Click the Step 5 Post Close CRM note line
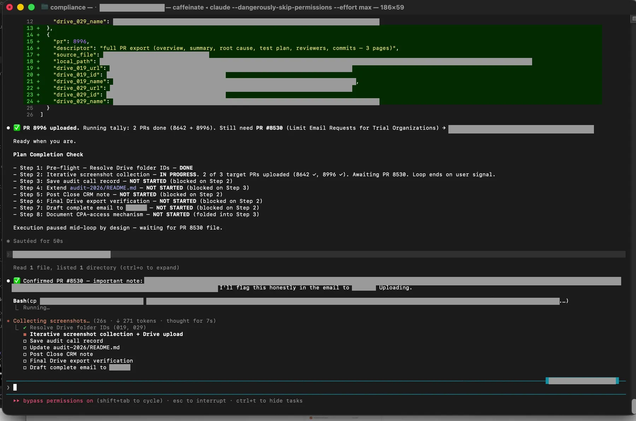Image resolution: width=636 pixels, height=421 pixels. [118, 195]
